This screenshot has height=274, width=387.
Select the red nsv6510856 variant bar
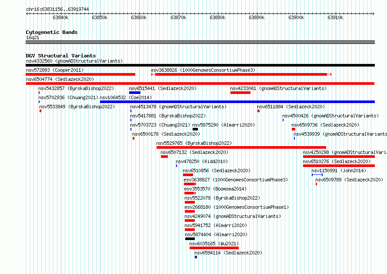188,175
